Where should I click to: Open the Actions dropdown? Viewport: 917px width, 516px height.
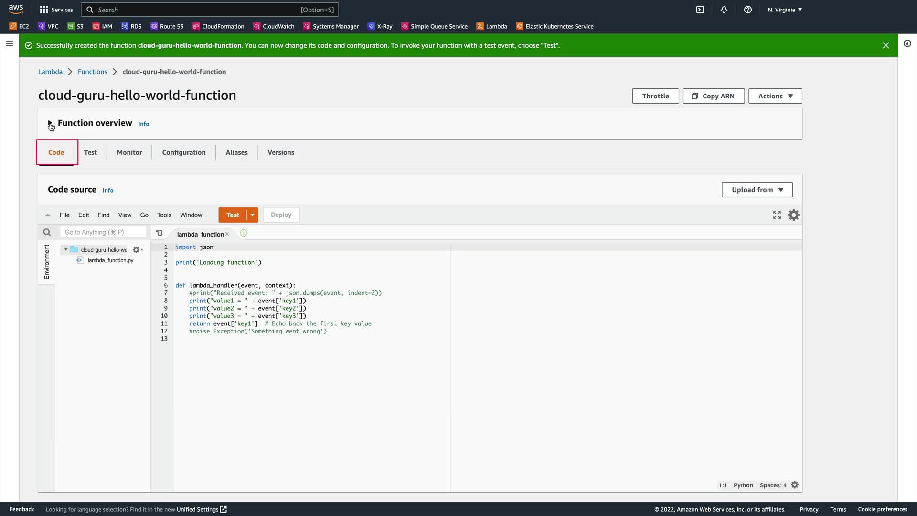click(x=775, y=96)
